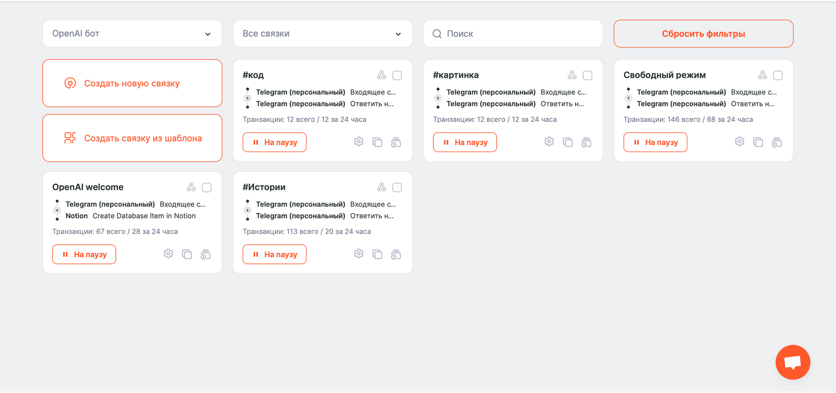Click Сбросить фильтры button
This screenshot has width=836, height=393.
pyautogui.click(x=703, y=34)
